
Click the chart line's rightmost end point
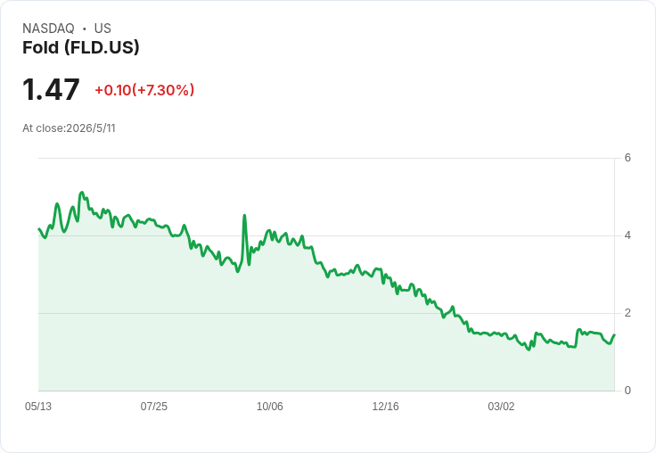tap(614, 334)
